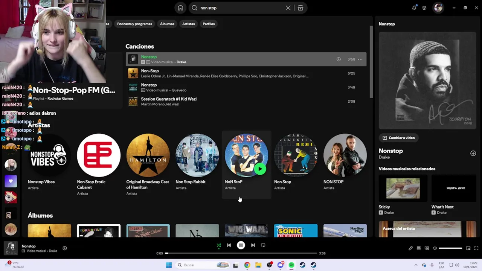The height and width of the screenshot is (271, 482).
Task: Filter results by Perfiles
Action: (x=209, y=24)
